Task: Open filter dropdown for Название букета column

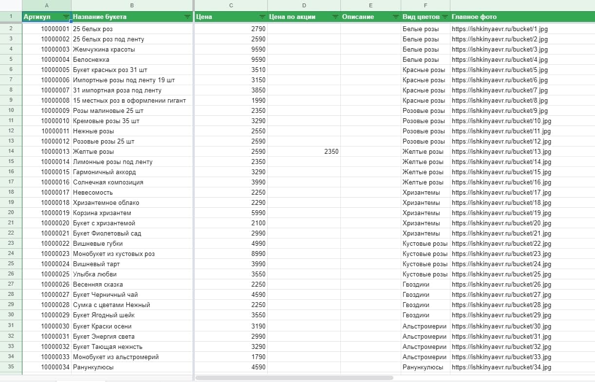Action: point(187,17)
